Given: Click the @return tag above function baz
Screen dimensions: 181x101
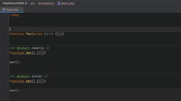Looking at the screenshot, I should coord(23,76).
